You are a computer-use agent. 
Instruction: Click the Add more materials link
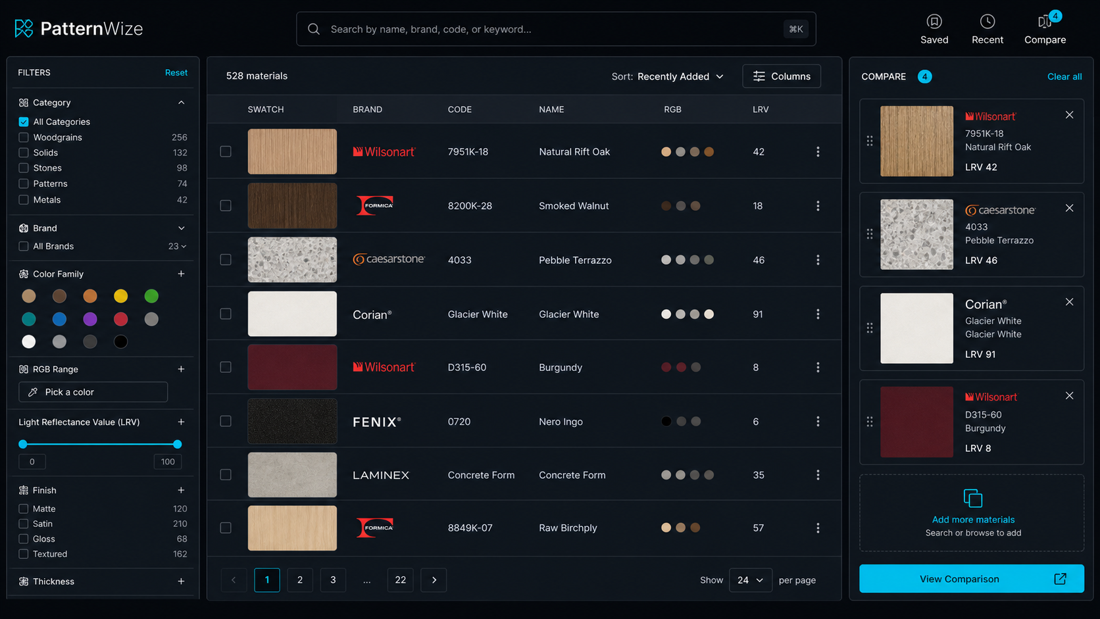pyautogui.click(x=973, y=520)
